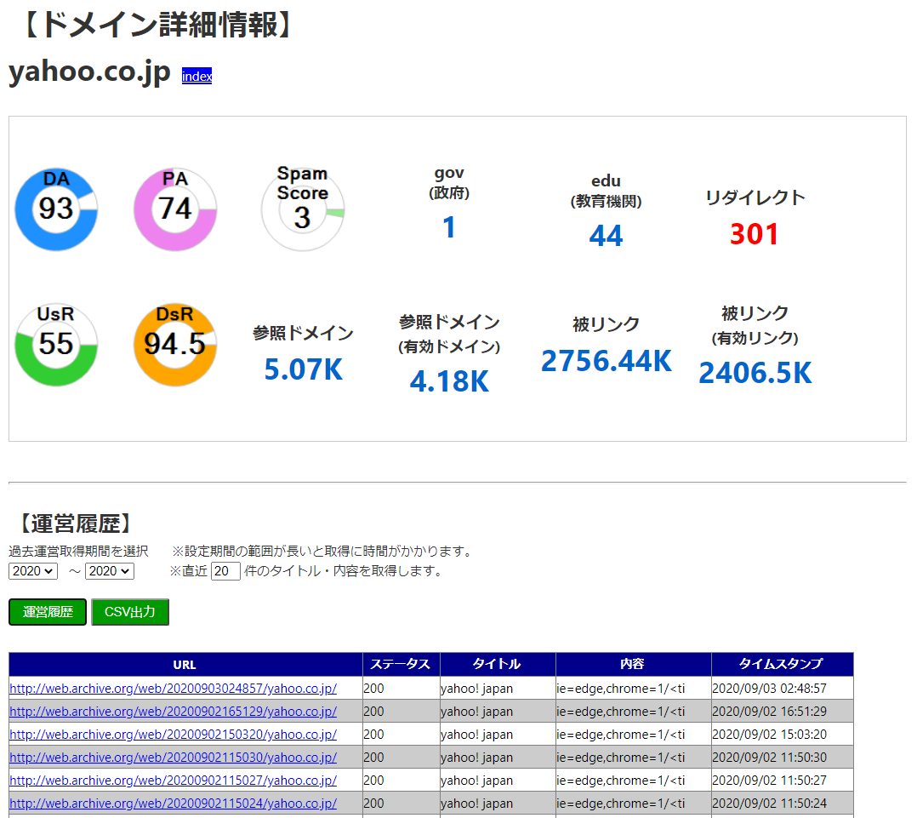Open archive link 20200902115030
The image size is (917, 818).
pyautogui.click(x=174, y=758)
